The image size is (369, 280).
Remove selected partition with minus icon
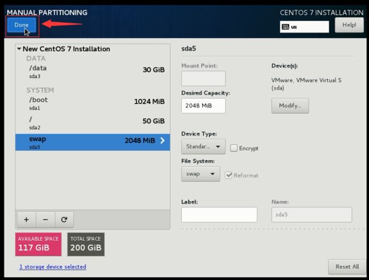click(45, 220)
